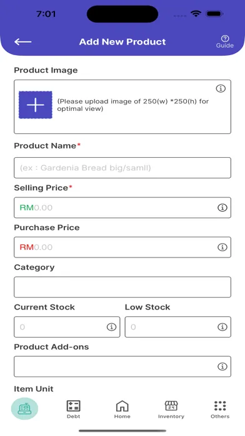
Task: Show Purchase Price info icon
Action: [x=222, y=247]
